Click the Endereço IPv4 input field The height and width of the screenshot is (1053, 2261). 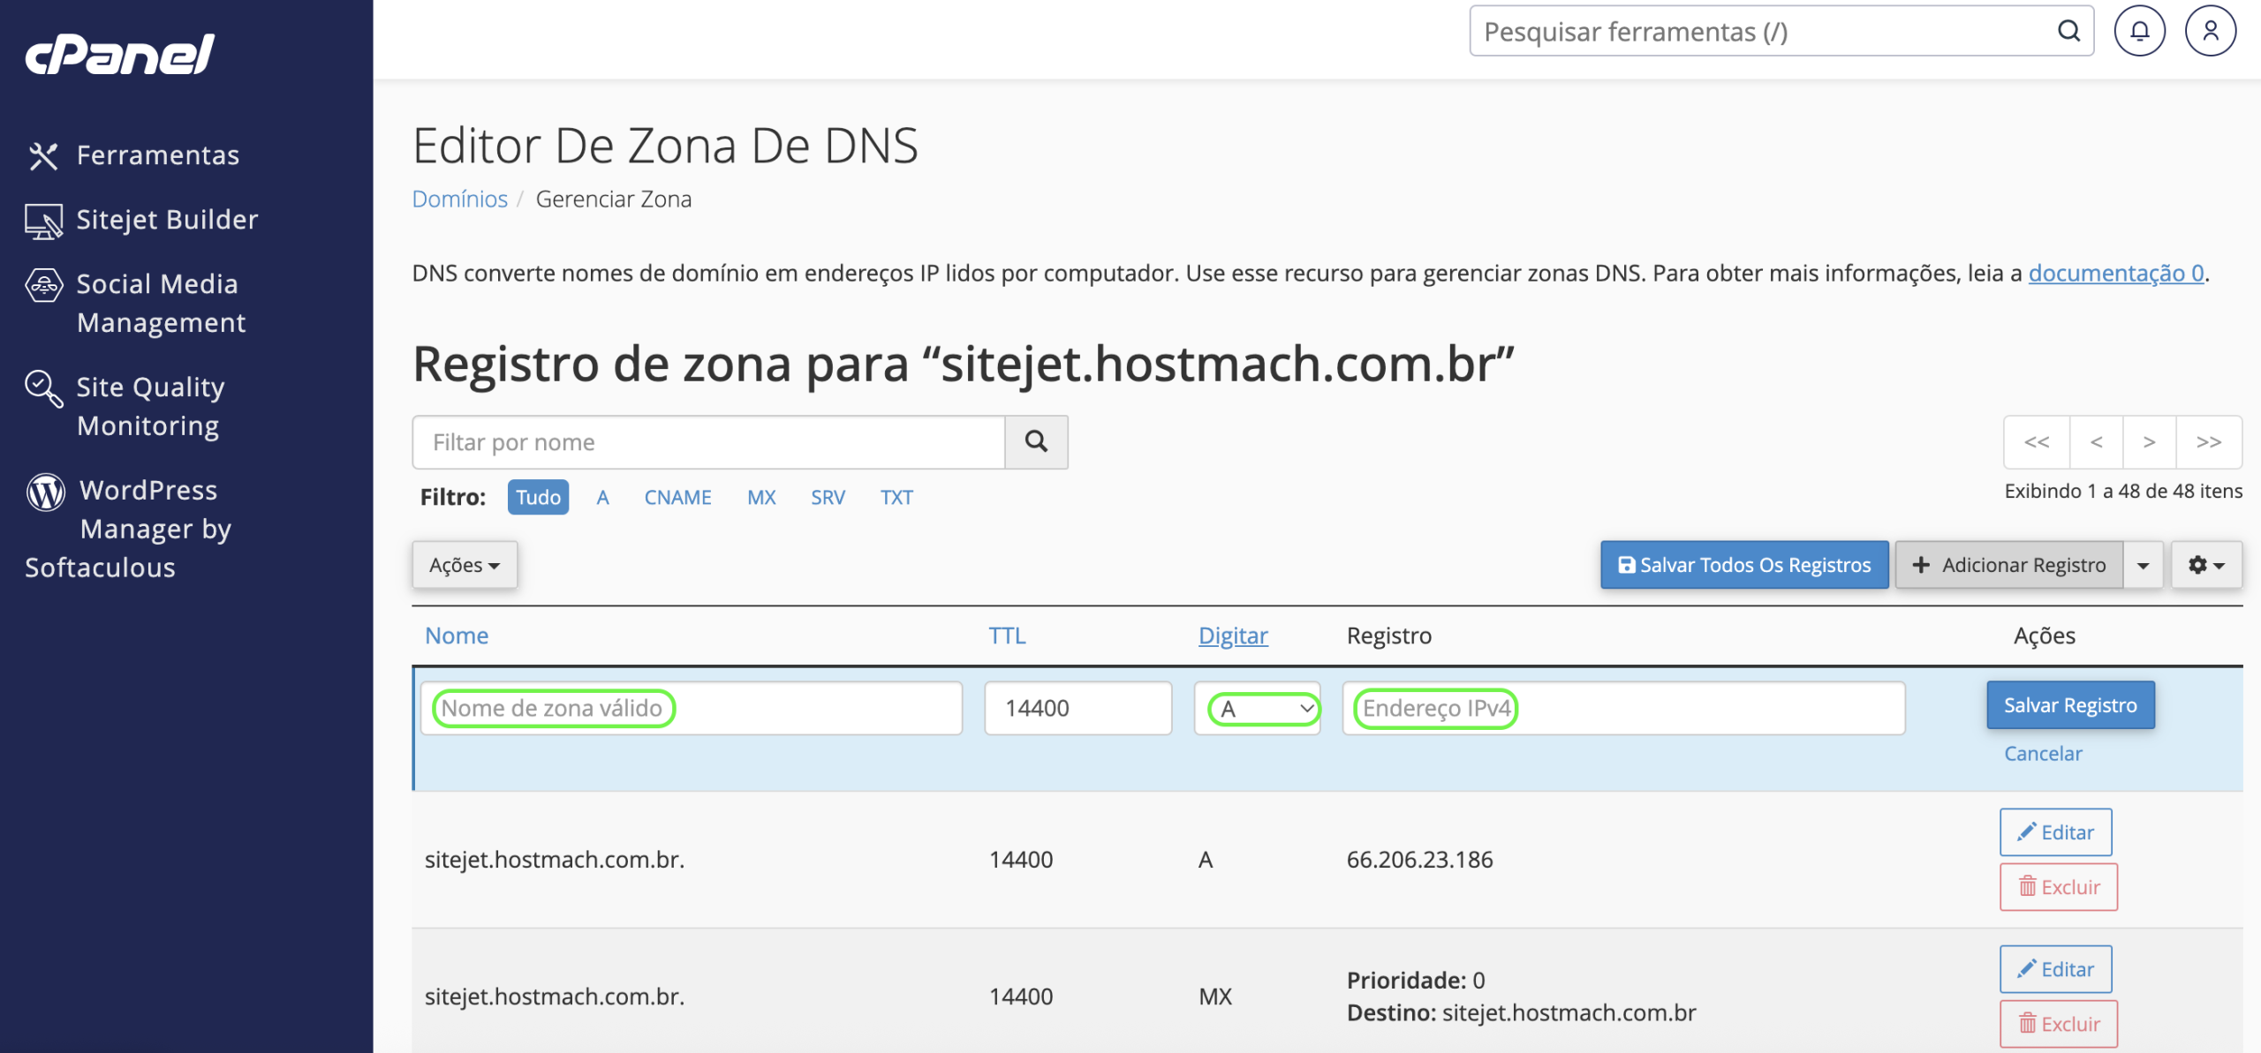pyautogui.click(x=1624, y=708)
